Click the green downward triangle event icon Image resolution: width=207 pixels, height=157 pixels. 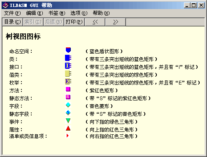[x=68, y=121]
